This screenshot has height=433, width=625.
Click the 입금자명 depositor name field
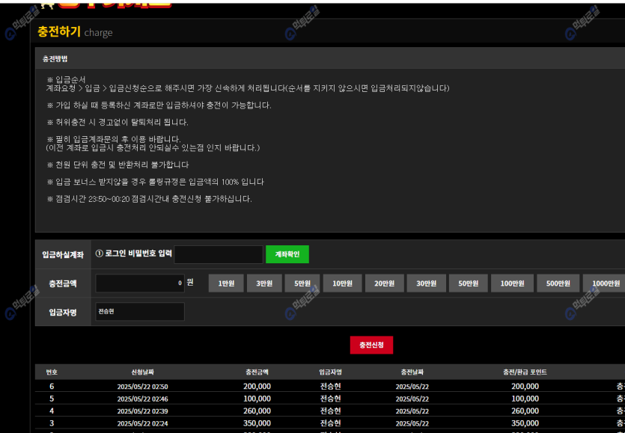140,311
